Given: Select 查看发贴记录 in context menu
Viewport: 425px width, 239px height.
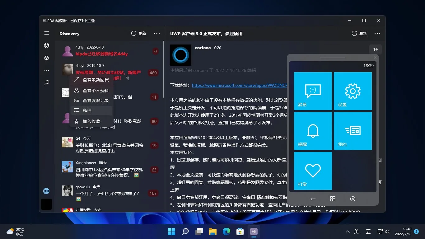Looking at the screenshot, I should point(91,101).
